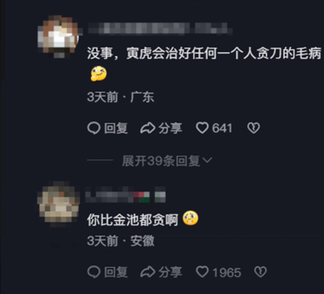Click the 641 like count number
Screen dimensions: 324x294
pos(222,128)
